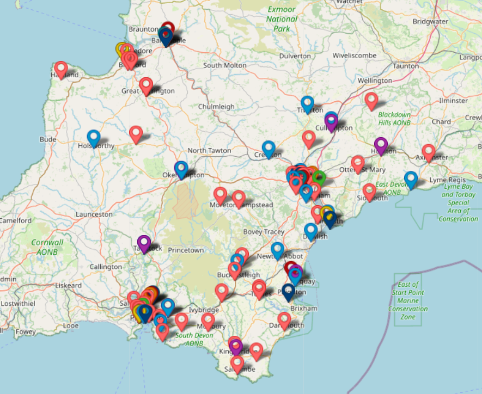Select the red pin at Great Torrington
The height and width of the screenshot is (394, 482).
(x=146, y=85)
